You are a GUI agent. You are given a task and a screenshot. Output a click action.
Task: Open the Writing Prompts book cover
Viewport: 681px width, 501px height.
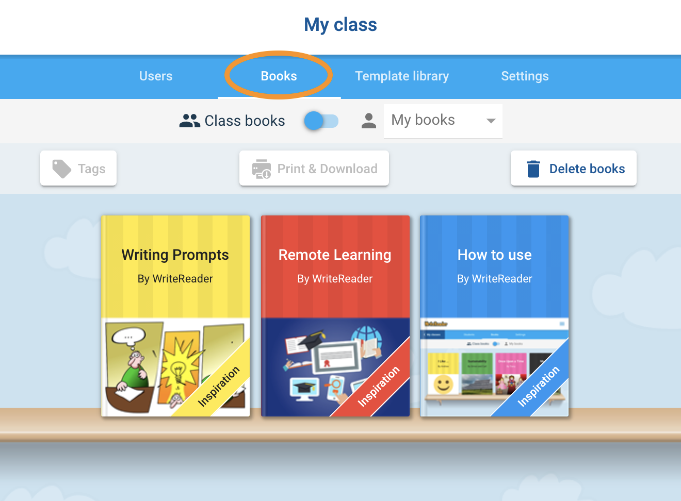coord(175,316)
